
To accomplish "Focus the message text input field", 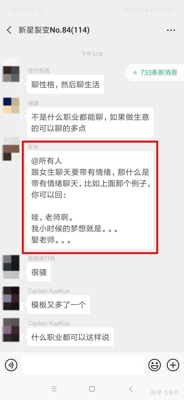I will coord(83,365).
